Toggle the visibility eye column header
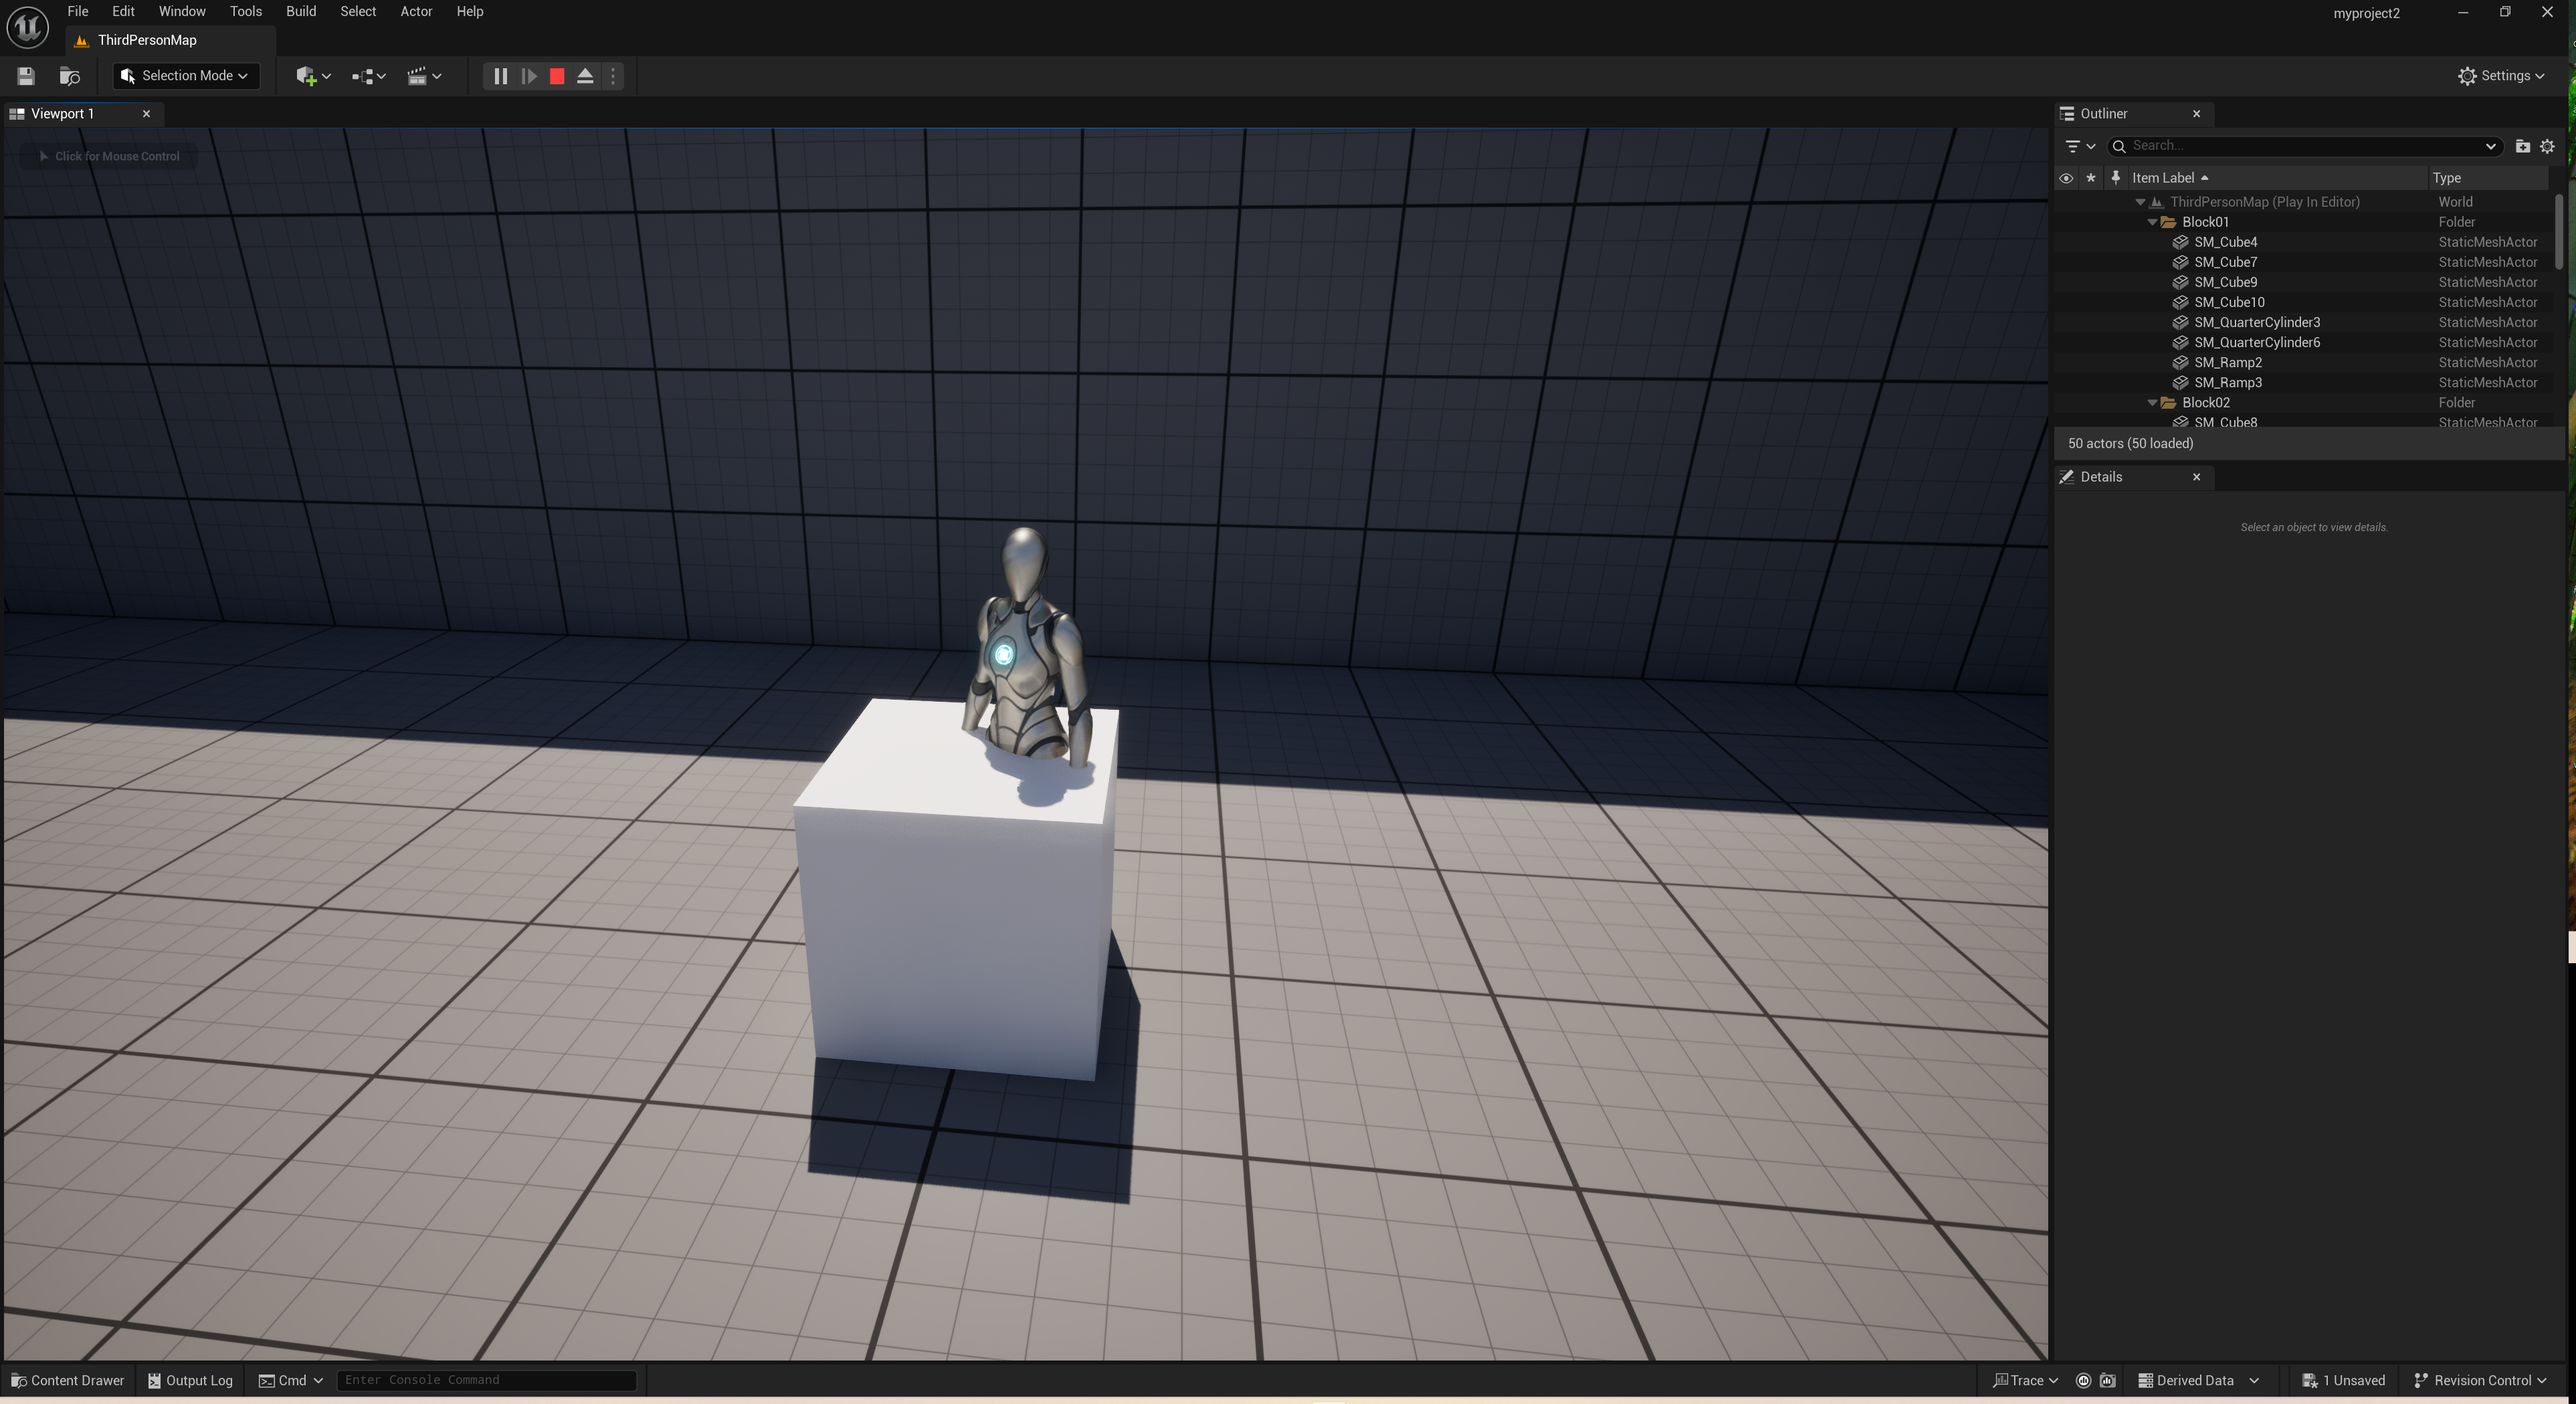The image size is (2576, 1404). (2066, 178)
